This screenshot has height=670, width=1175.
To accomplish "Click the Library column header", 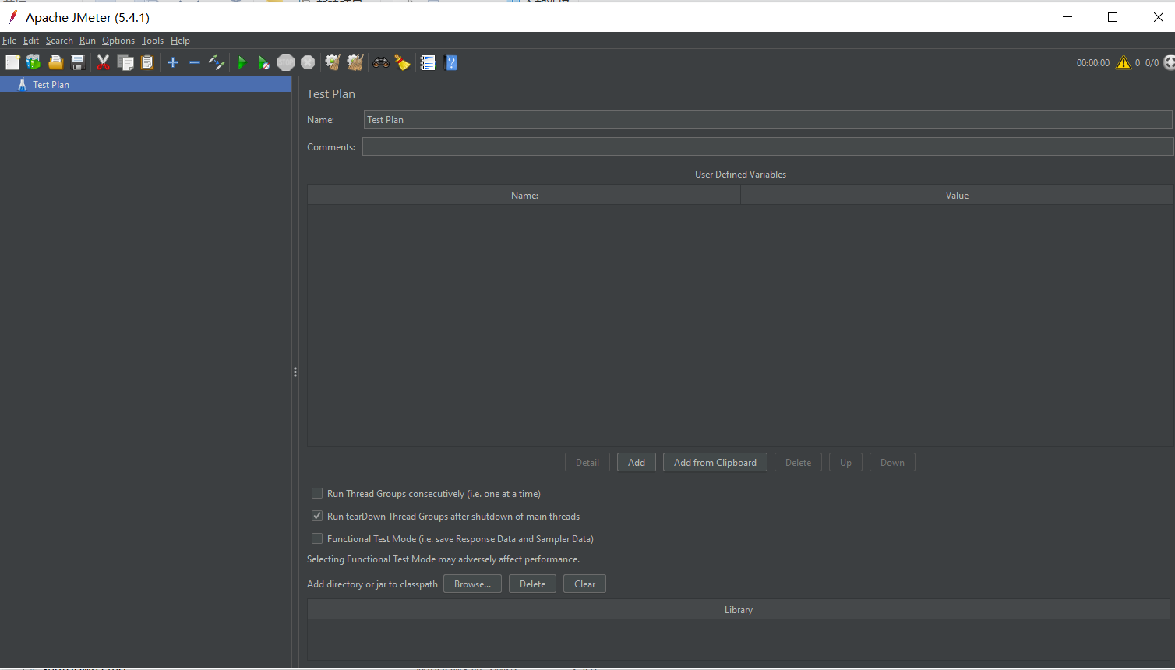I will click(739, 609).
